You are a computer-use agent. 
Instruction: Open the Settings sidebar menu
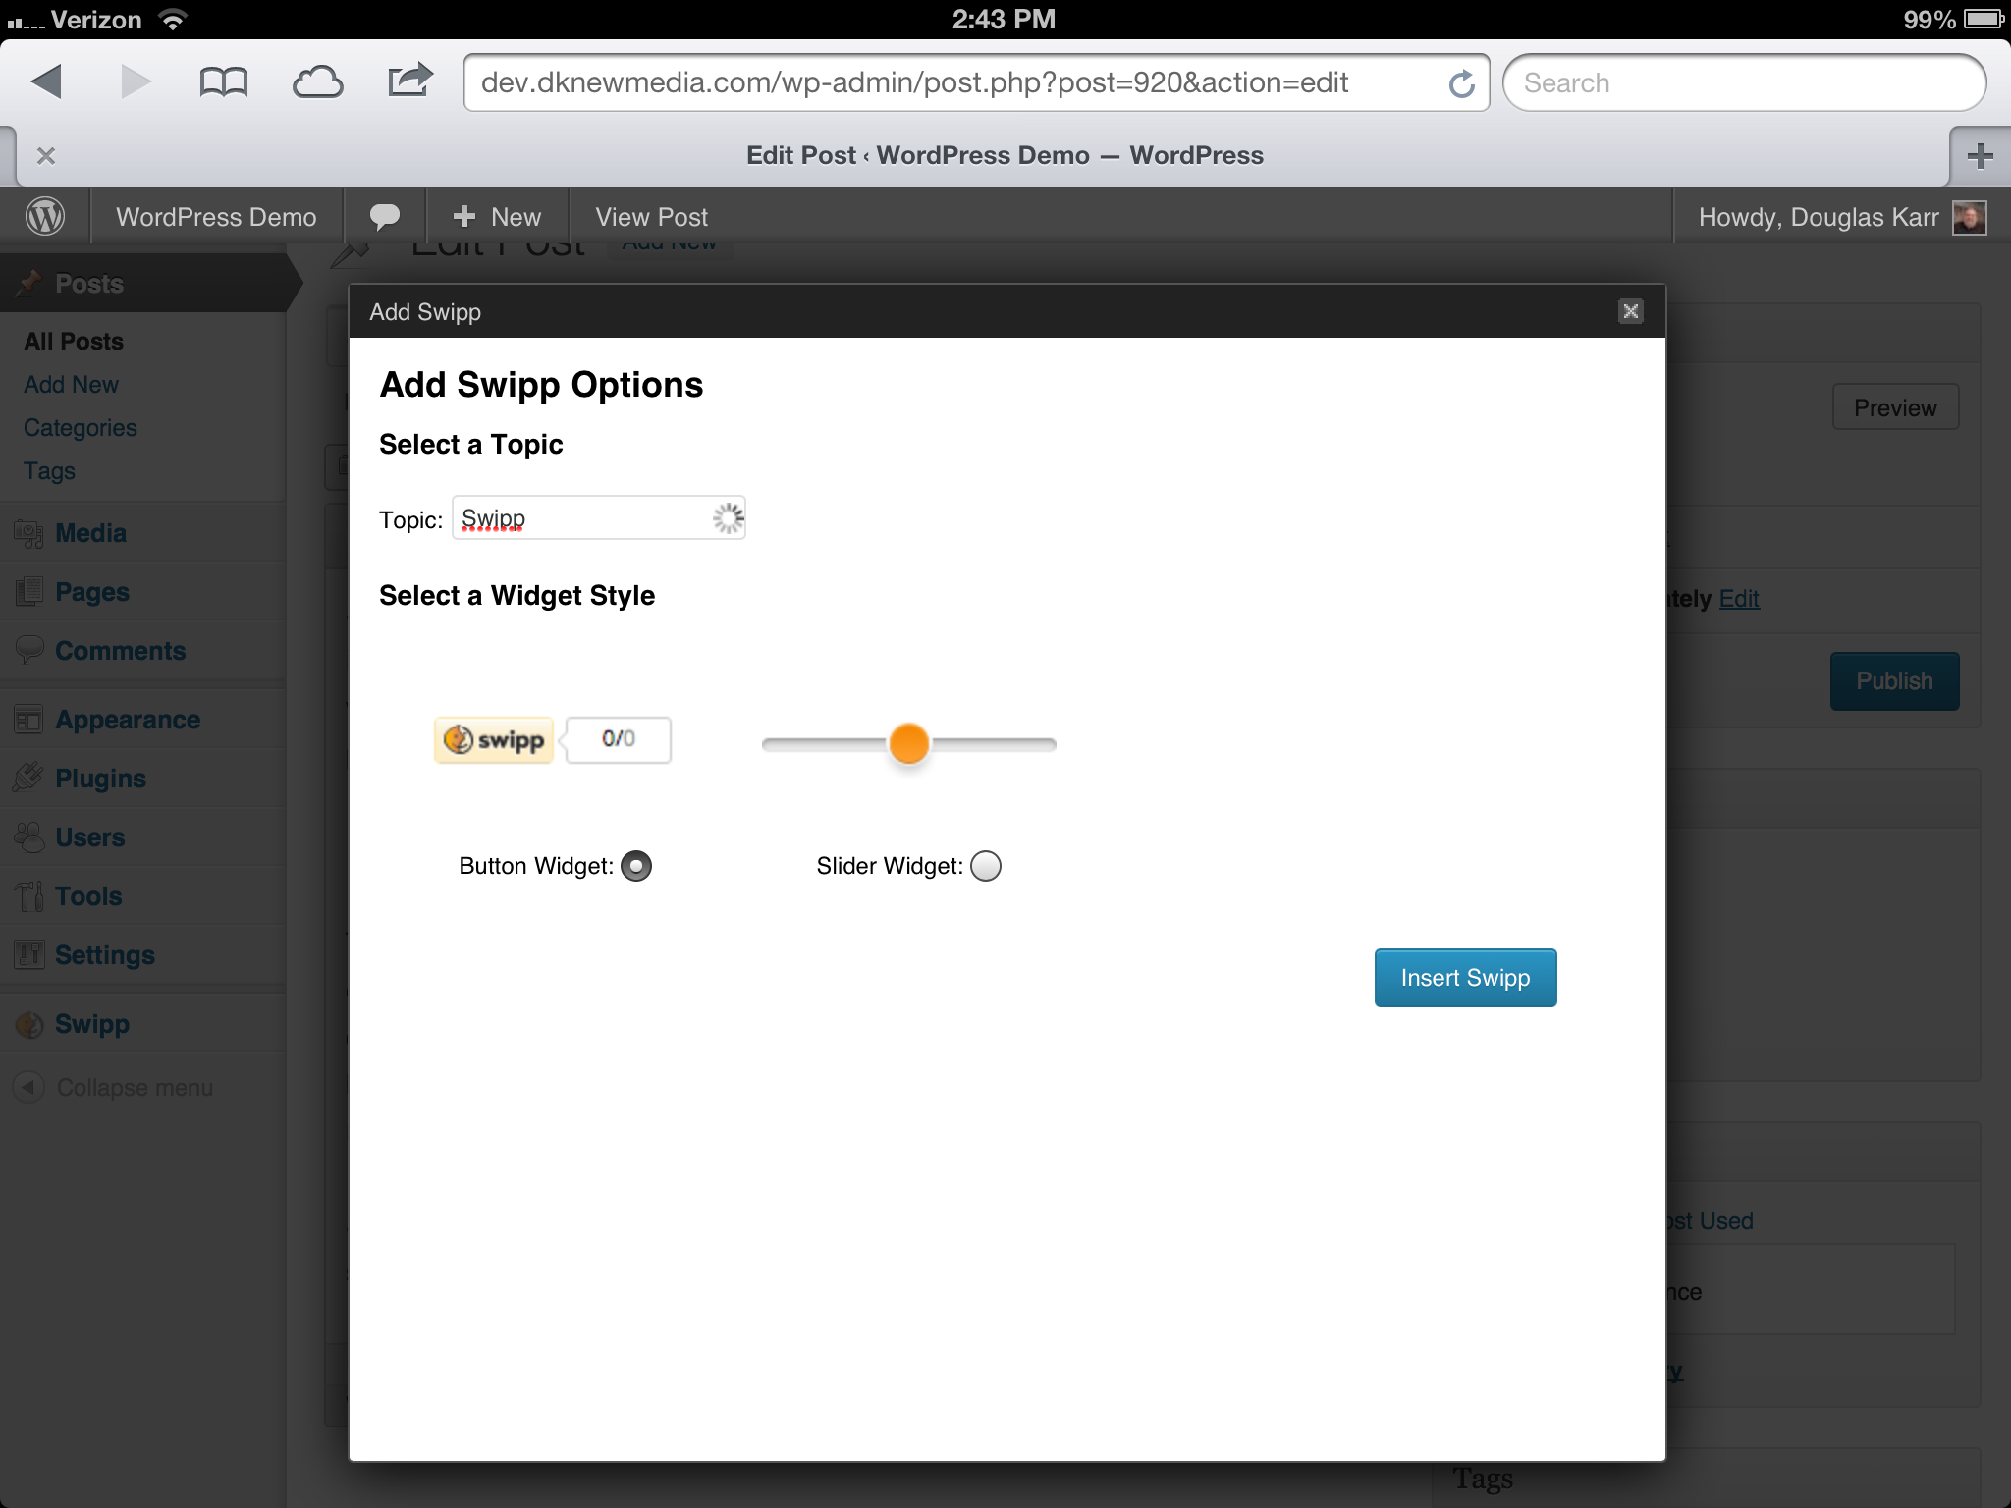(x=143, y=954)
